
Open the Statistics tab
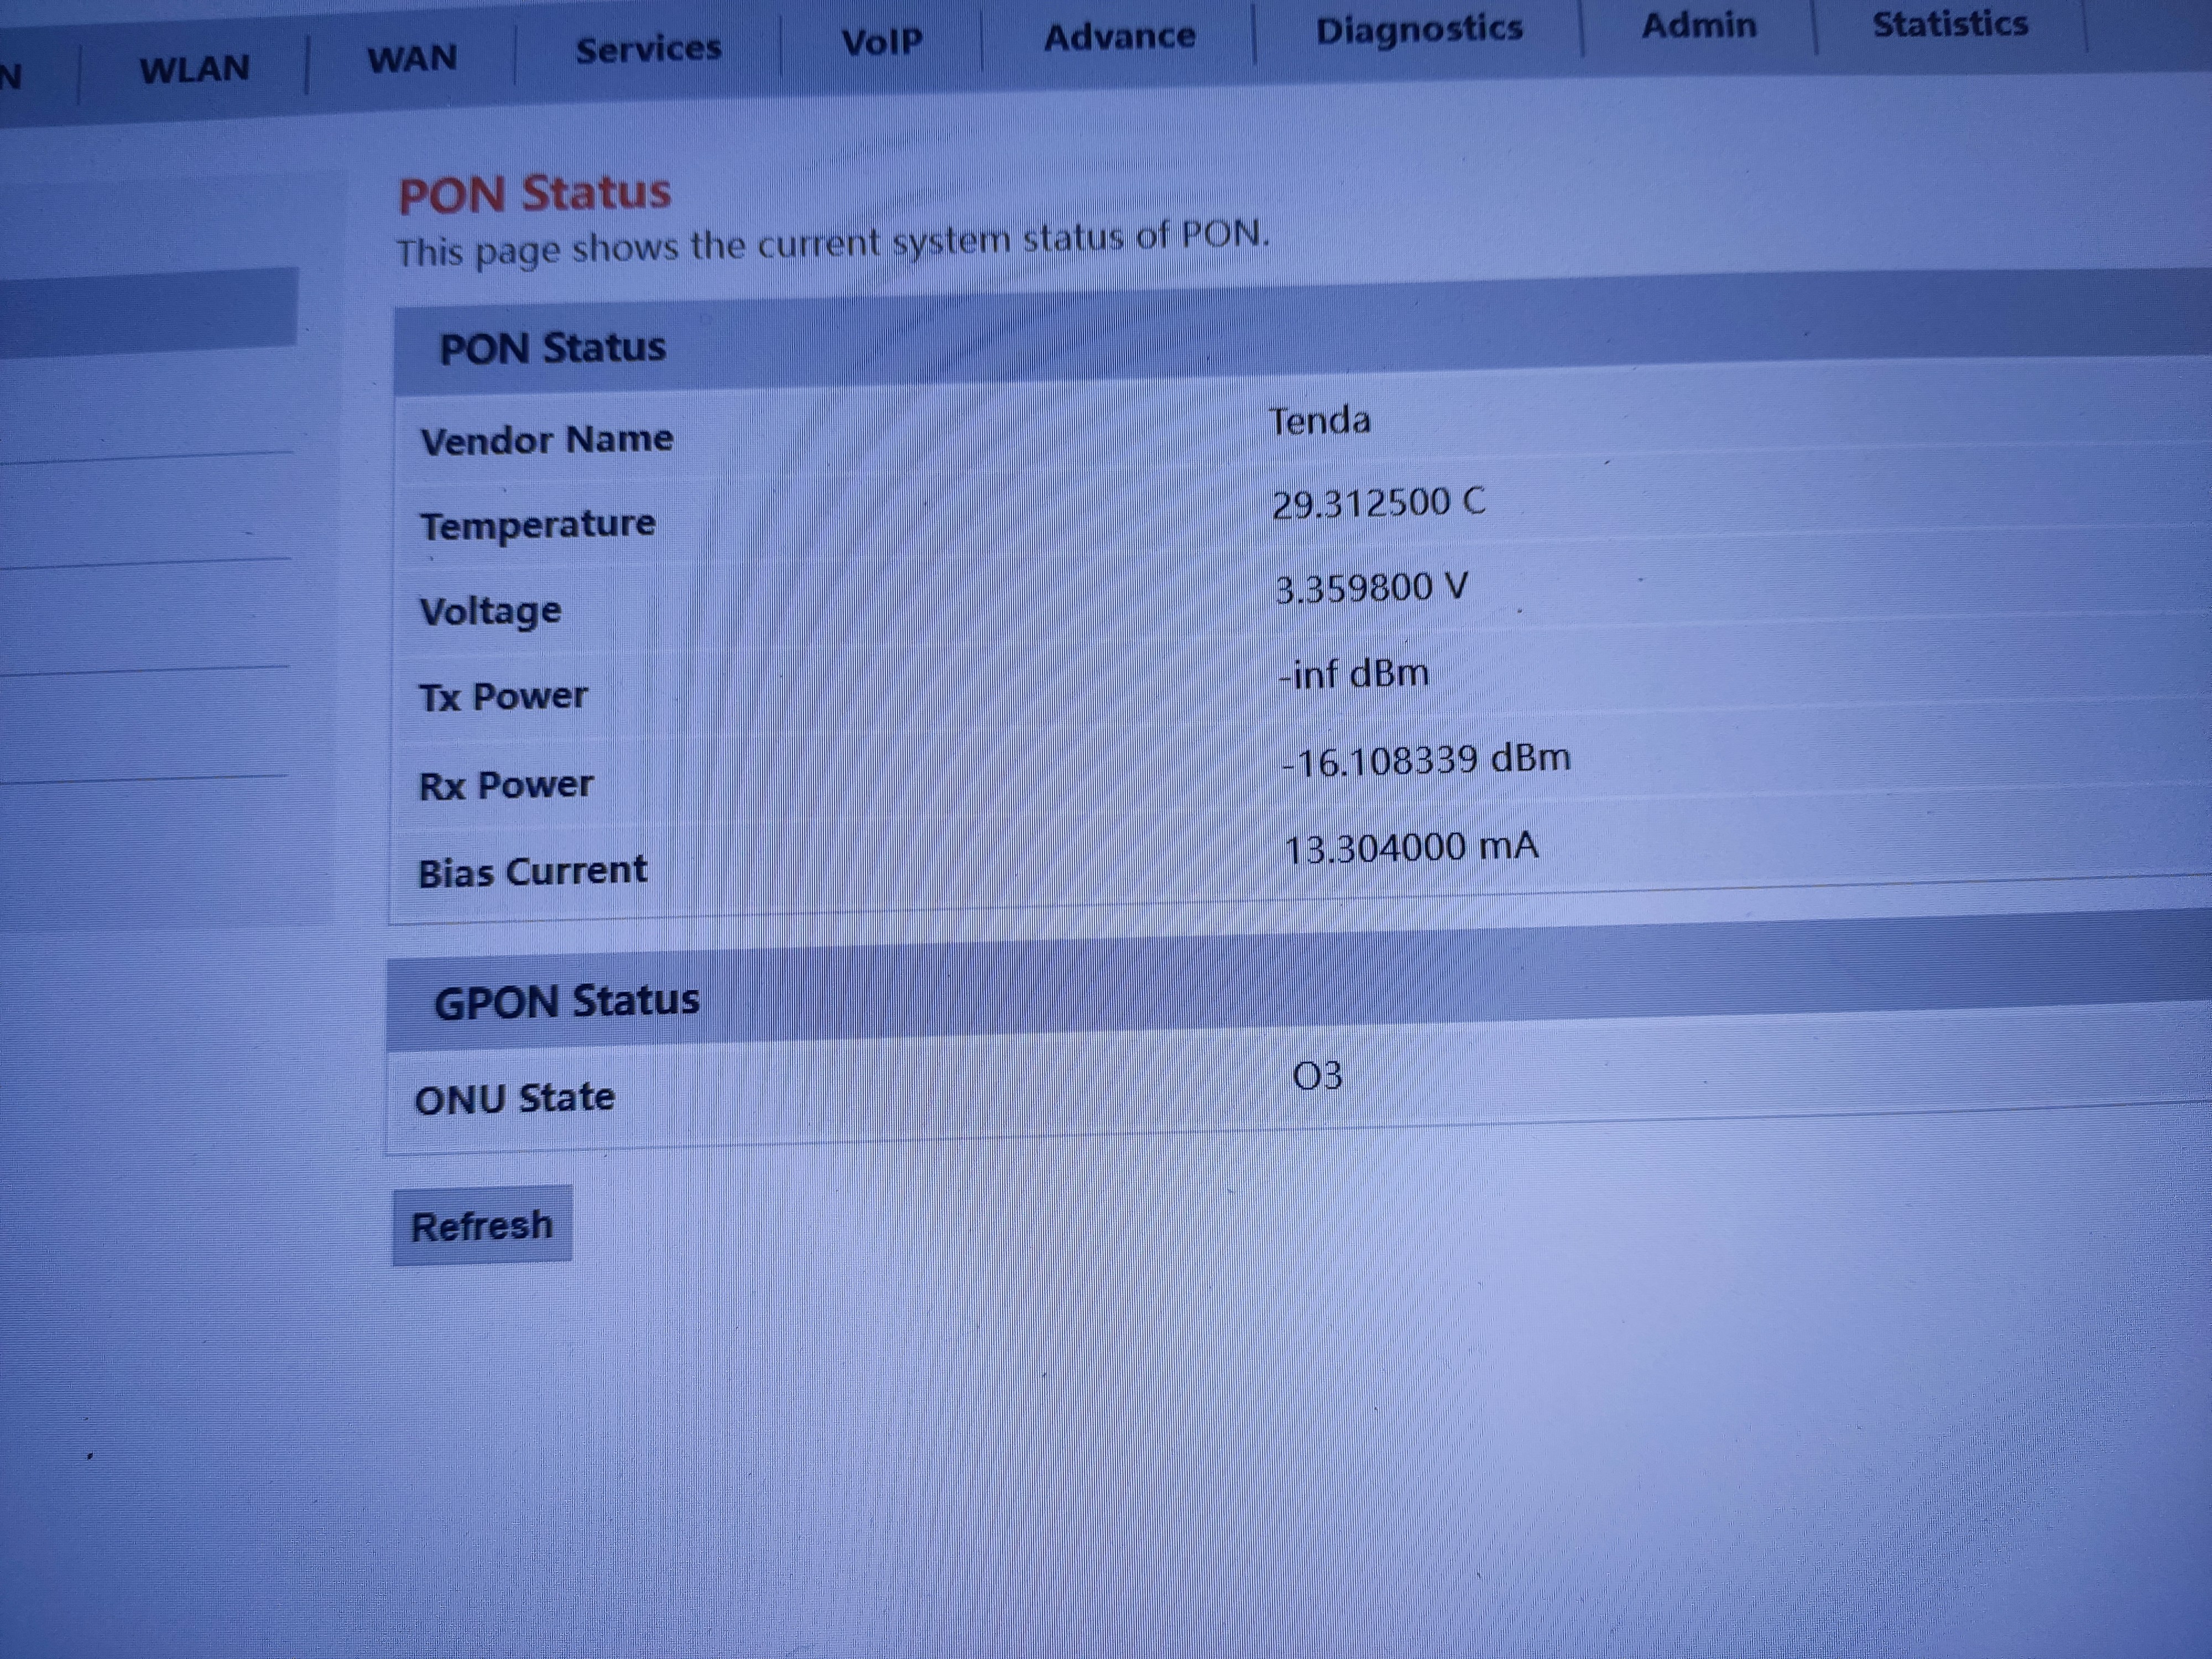coord(1950,24)
